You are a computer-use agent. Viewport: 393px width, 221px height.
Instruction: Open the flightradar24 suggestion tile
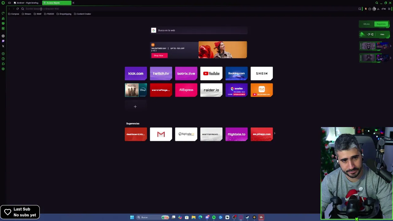[x=186, y=134]
